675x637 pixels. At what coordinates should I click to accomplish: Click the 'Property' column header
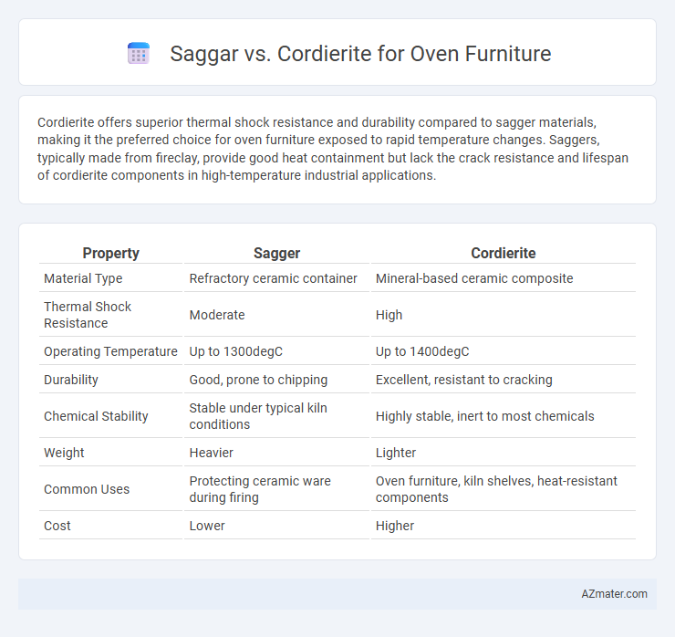(x=110, y=254)
